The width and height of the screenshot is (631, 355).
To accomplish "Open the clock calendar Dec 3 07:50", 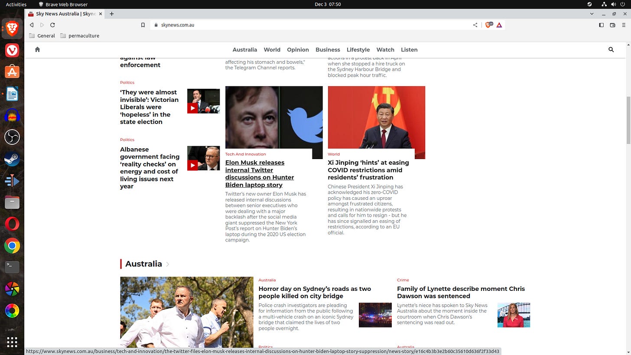I will tap(328, 4).
